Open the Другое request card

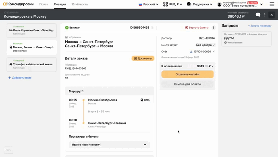pyautogui.click(x=247, y=39)
